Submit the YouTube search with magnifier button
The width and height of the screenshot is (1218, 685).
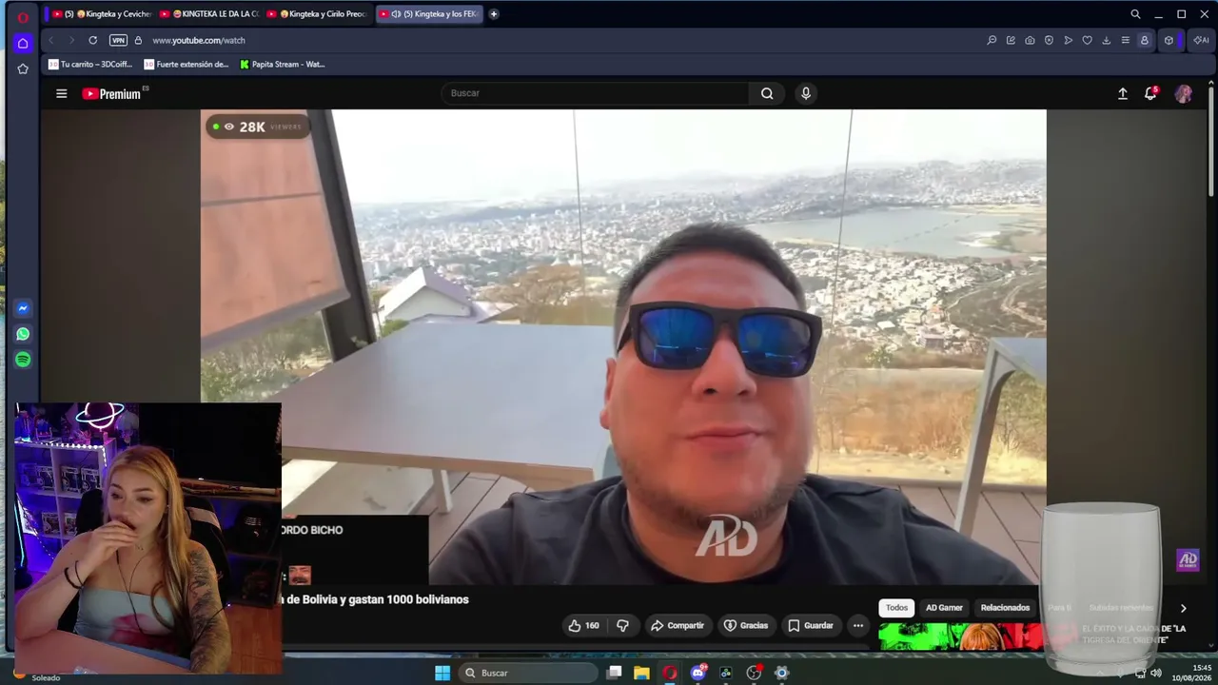(767, 93)
